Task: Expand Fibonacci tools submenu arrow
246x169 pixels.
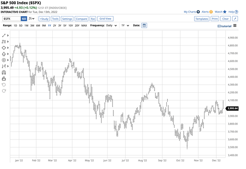Action: point(8,42)
